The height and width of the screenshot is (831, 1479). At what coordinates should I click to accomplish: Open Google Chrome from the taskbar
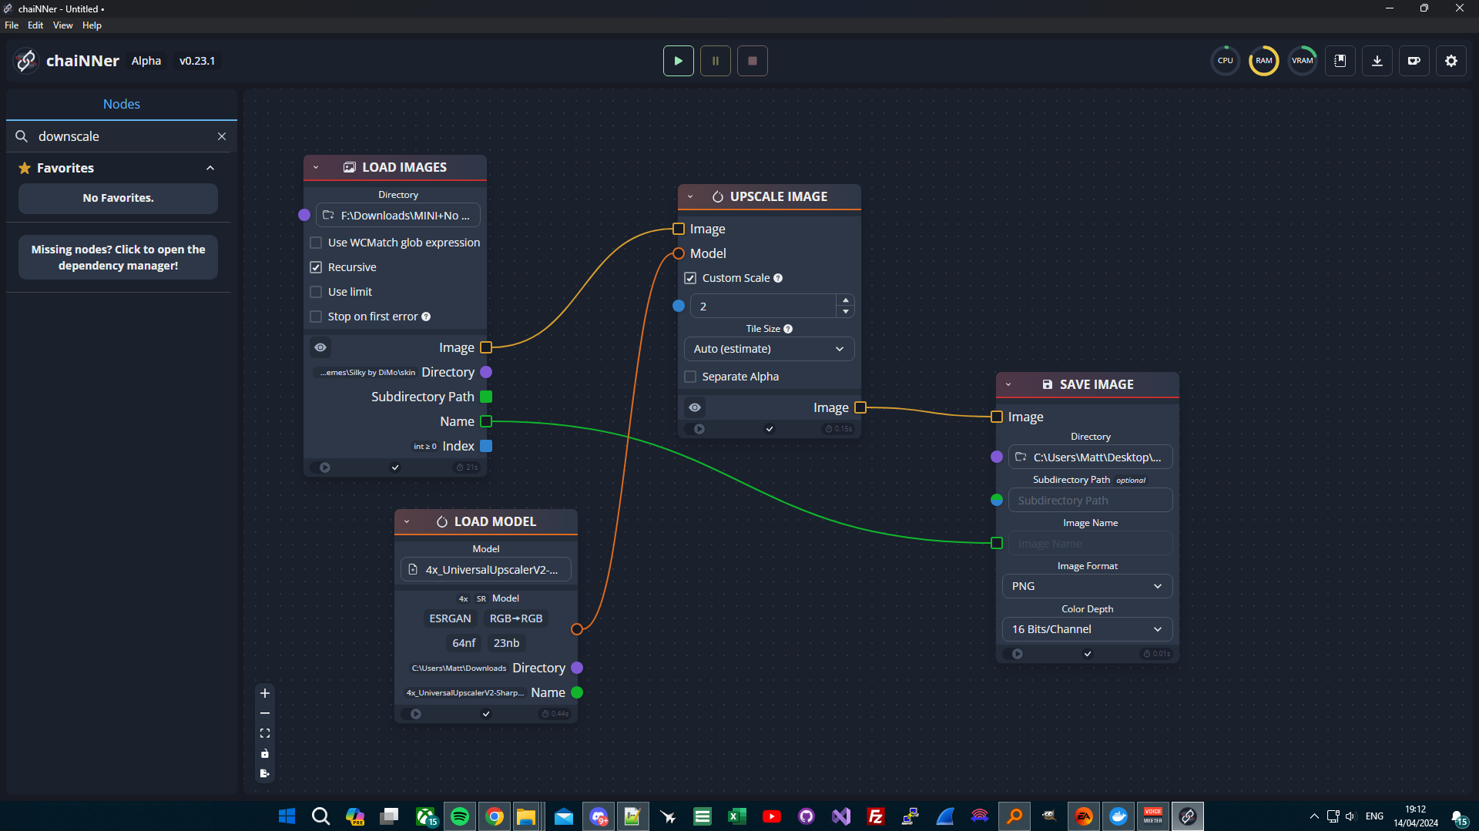[495, 816]
